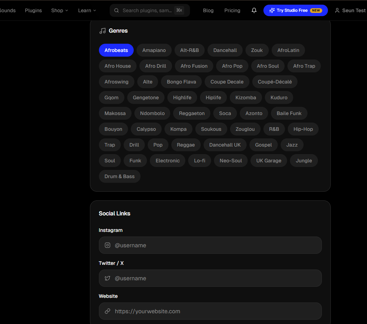Viewport: 367px width, 324px height.
Task: Click the Website URL input field
Action: point(215,311)
